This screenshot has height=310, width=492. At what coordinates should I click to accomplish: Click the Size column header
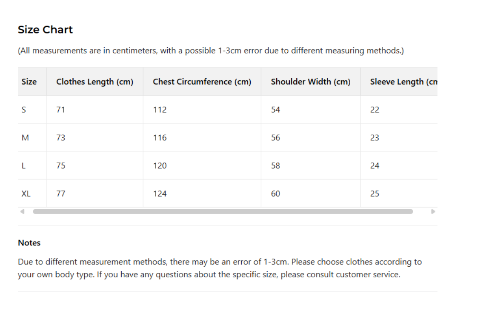coord(29,82)
